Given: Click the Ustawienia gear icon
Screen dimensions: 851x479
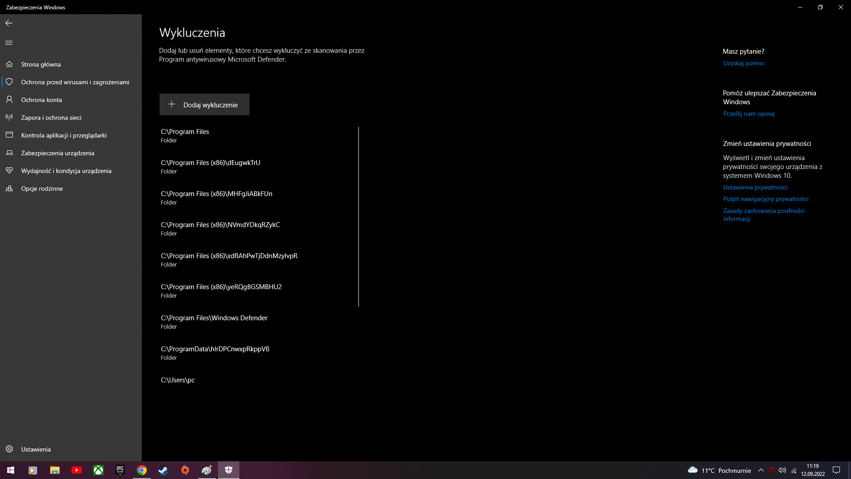Looking at the screenshot, I should click(9, 449).
